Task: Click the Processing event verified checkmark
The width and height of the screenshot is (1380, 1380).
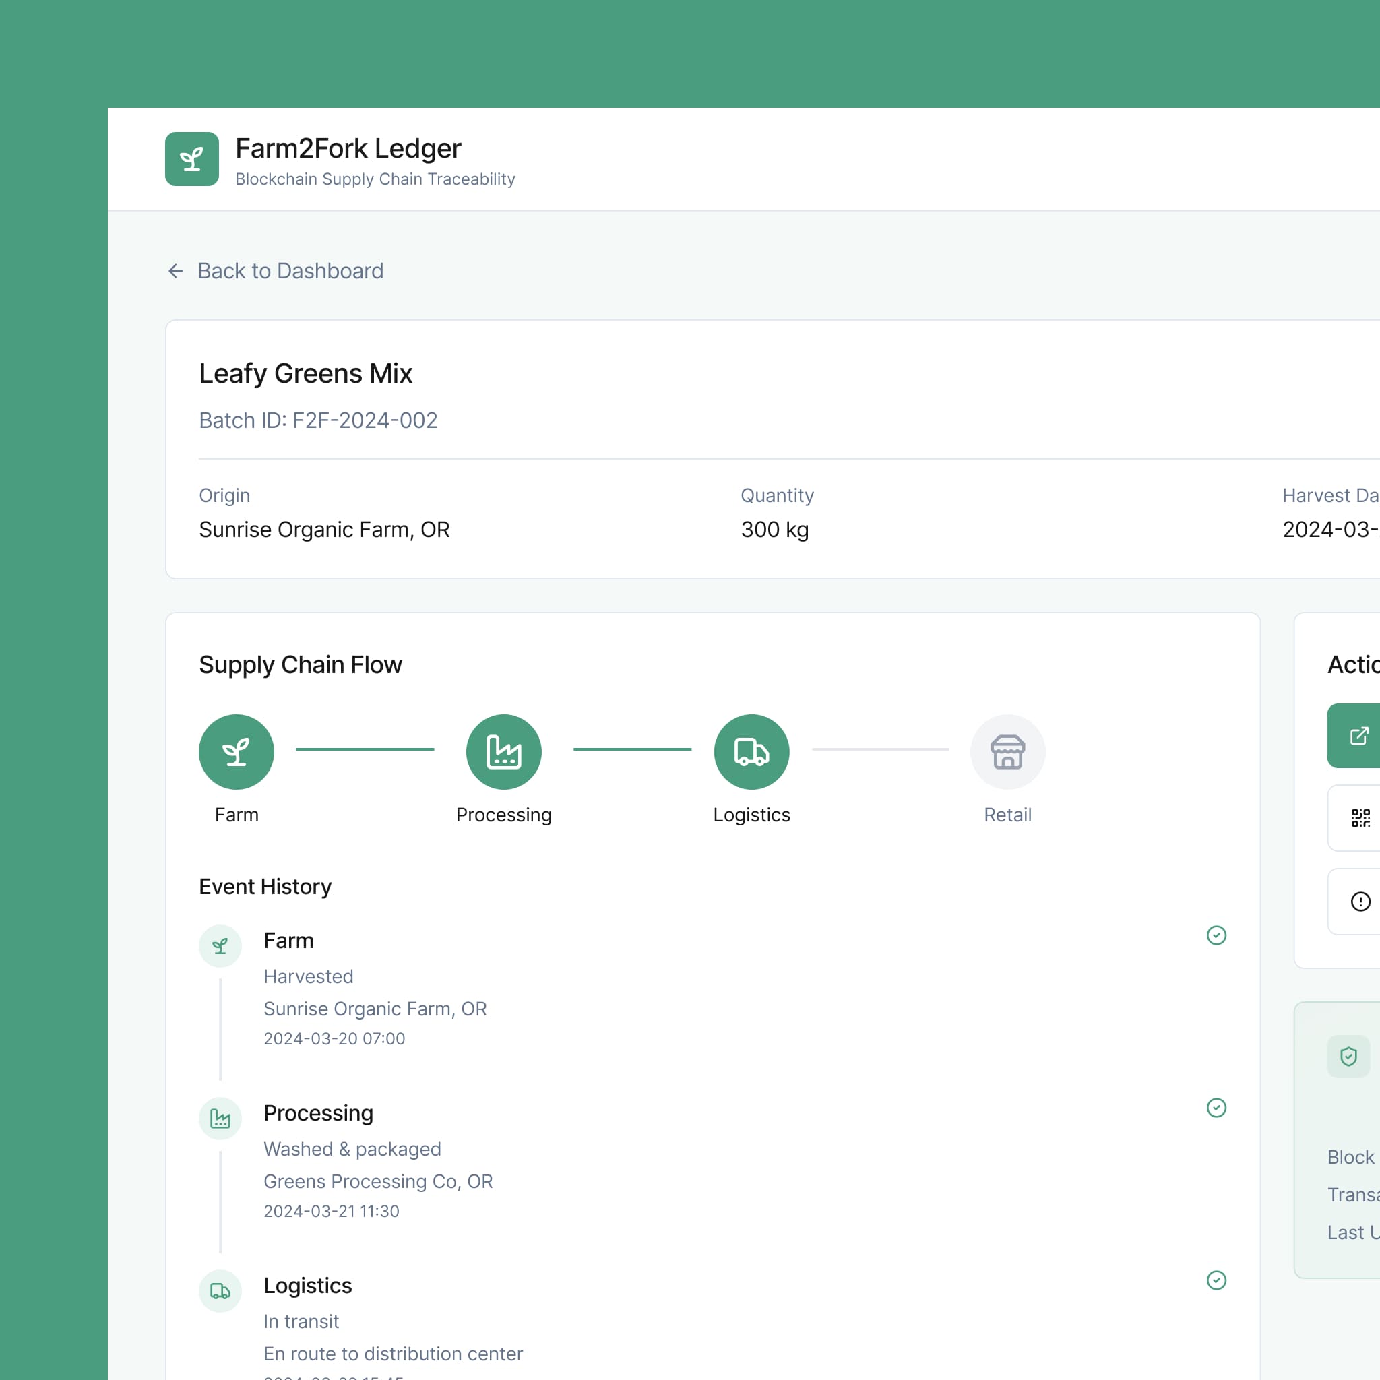Action: 1216,1108
